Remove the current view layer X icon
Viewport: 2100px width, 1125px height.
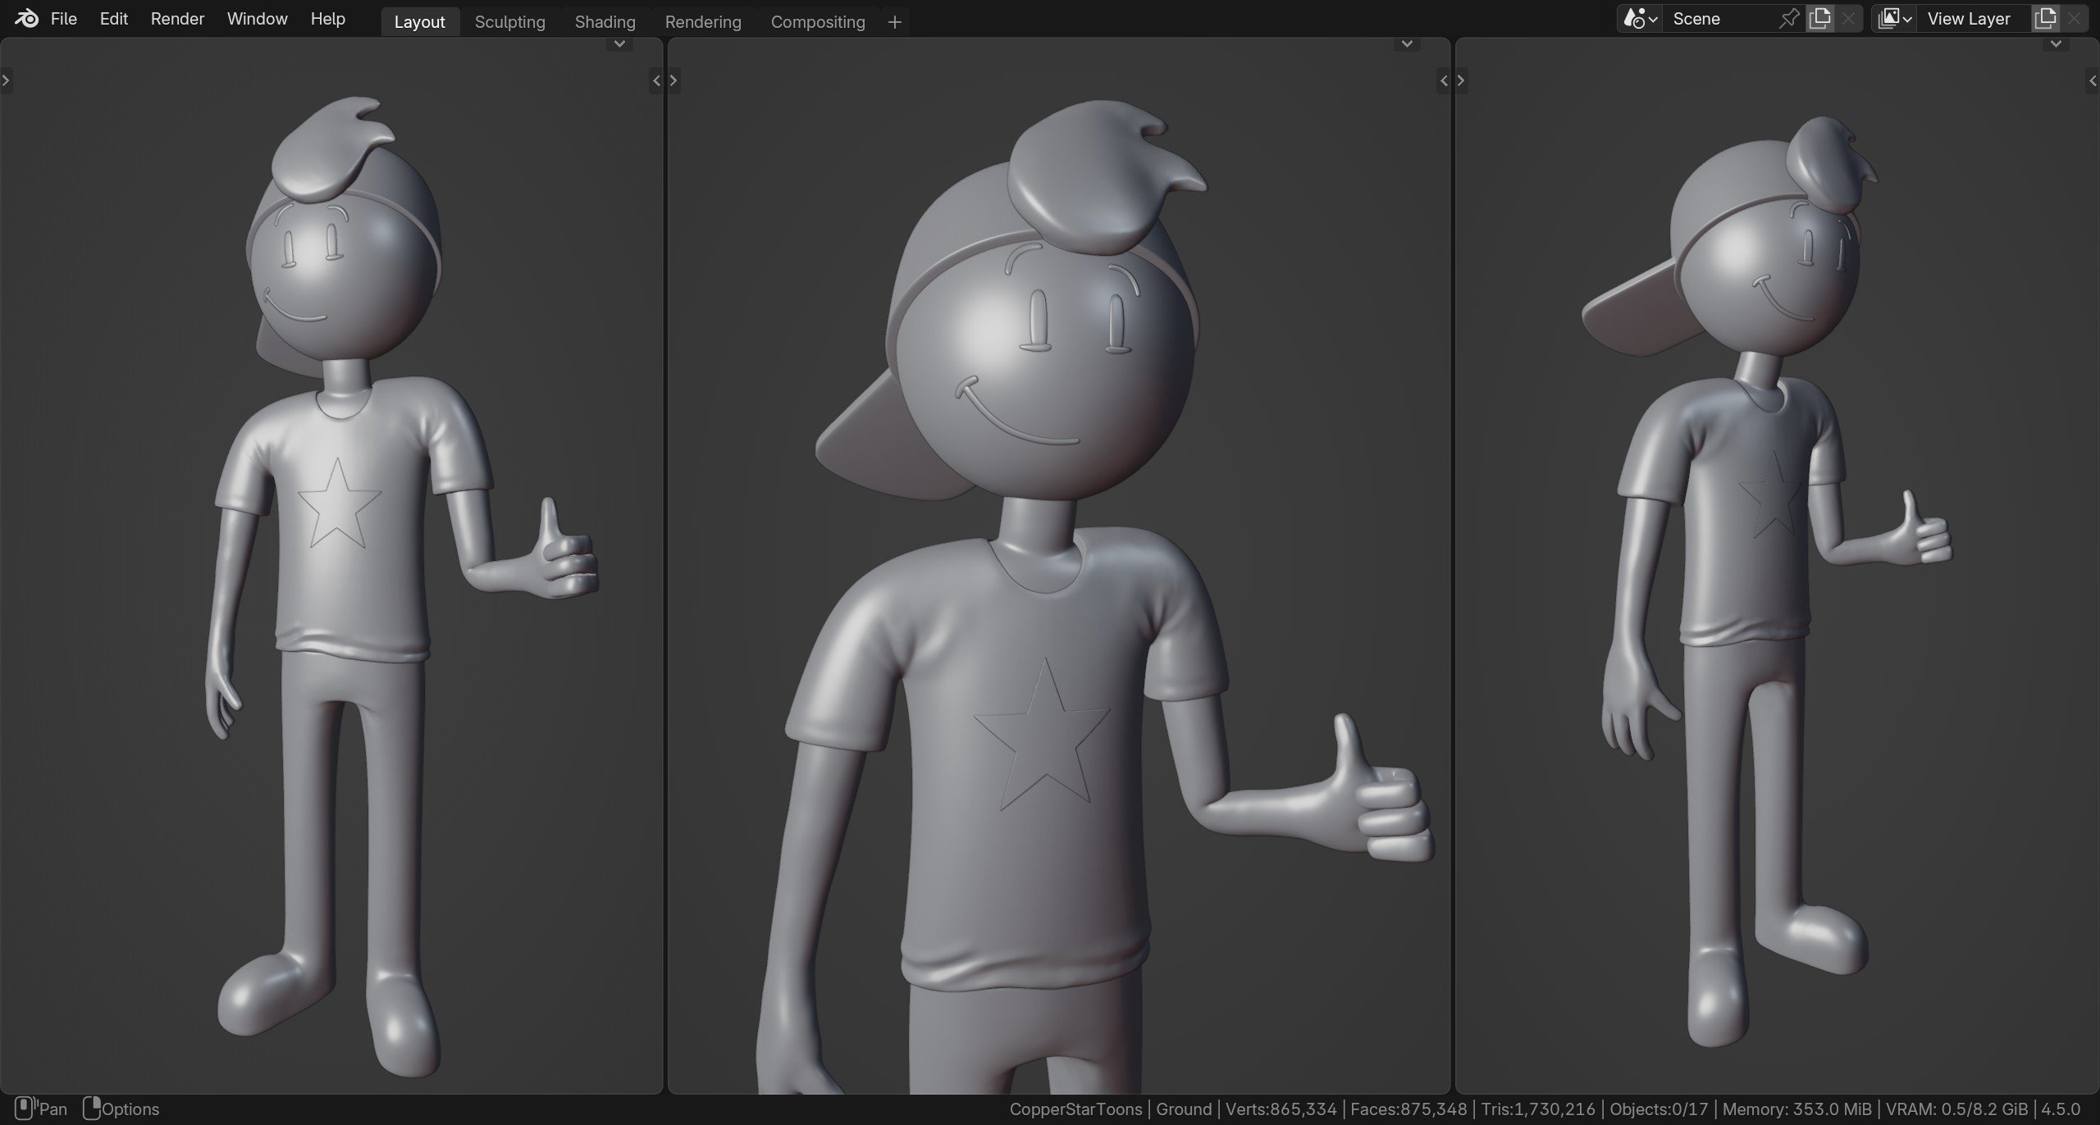tap(2074, 19)
